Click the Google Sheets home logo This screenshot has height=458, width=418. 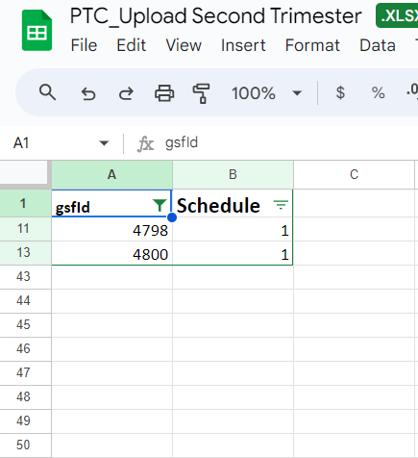[x=37, y=31]
